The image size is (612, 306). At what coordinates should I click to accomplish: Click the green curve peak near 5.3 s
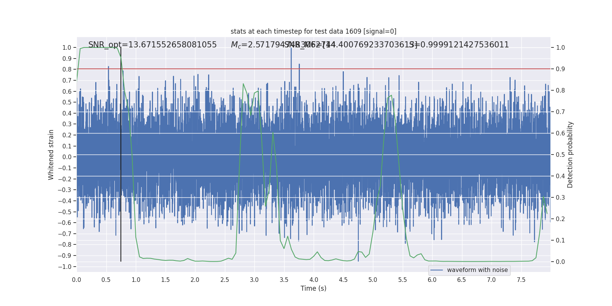(x=391, y=95)
